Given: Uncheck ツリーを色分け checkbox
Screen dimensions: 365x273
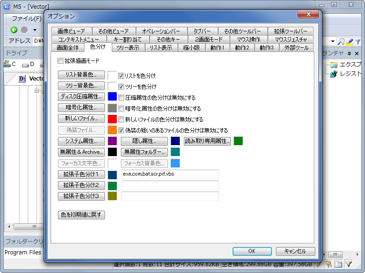Looking at the screenshot, I should coord(121,86).
